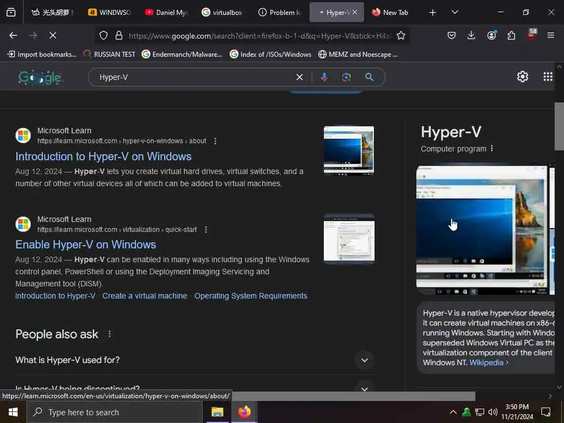Switch to the New Tab tab
Image resolution: width=564 pixels, height=423 pixels.
click(x=391, y=12)
